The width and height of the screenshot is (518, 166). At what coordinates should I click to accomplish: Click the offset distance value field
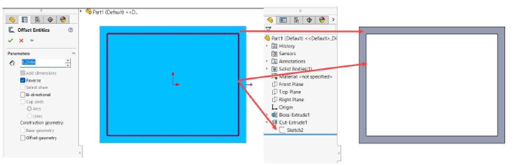coord(43,63)
